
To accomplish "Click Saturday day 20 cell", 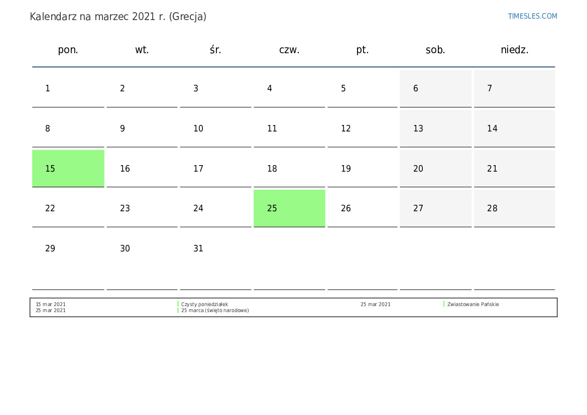I will pyautogui.click(x=436, y=169).
